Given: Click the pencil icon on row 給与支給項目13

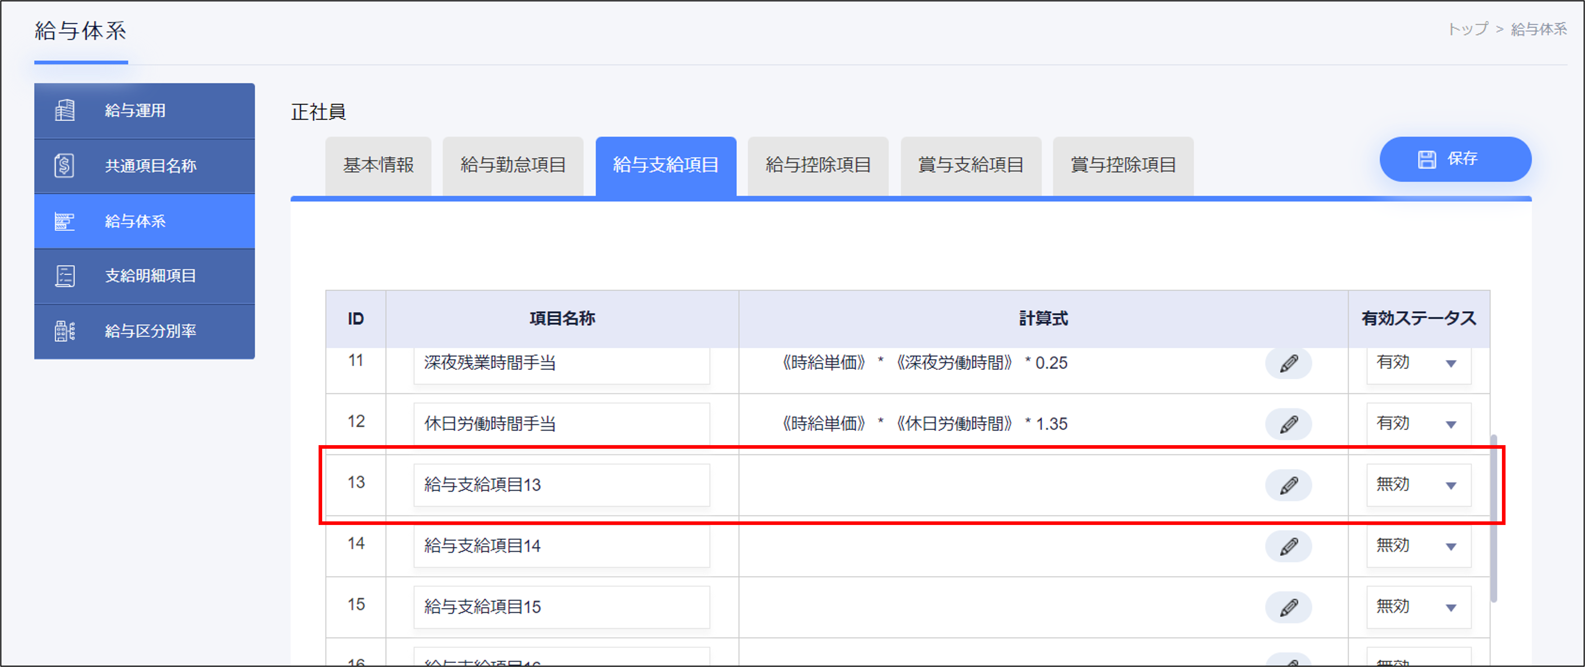Looking at the screenshot, I should (1289, 484).
